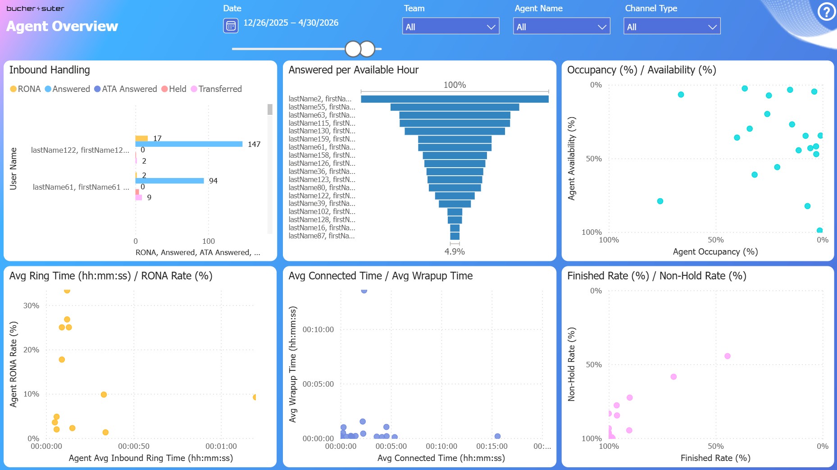Click the lastName39 funnel label
This screenshot has width=837, height=470.
(x=322, y=204)
